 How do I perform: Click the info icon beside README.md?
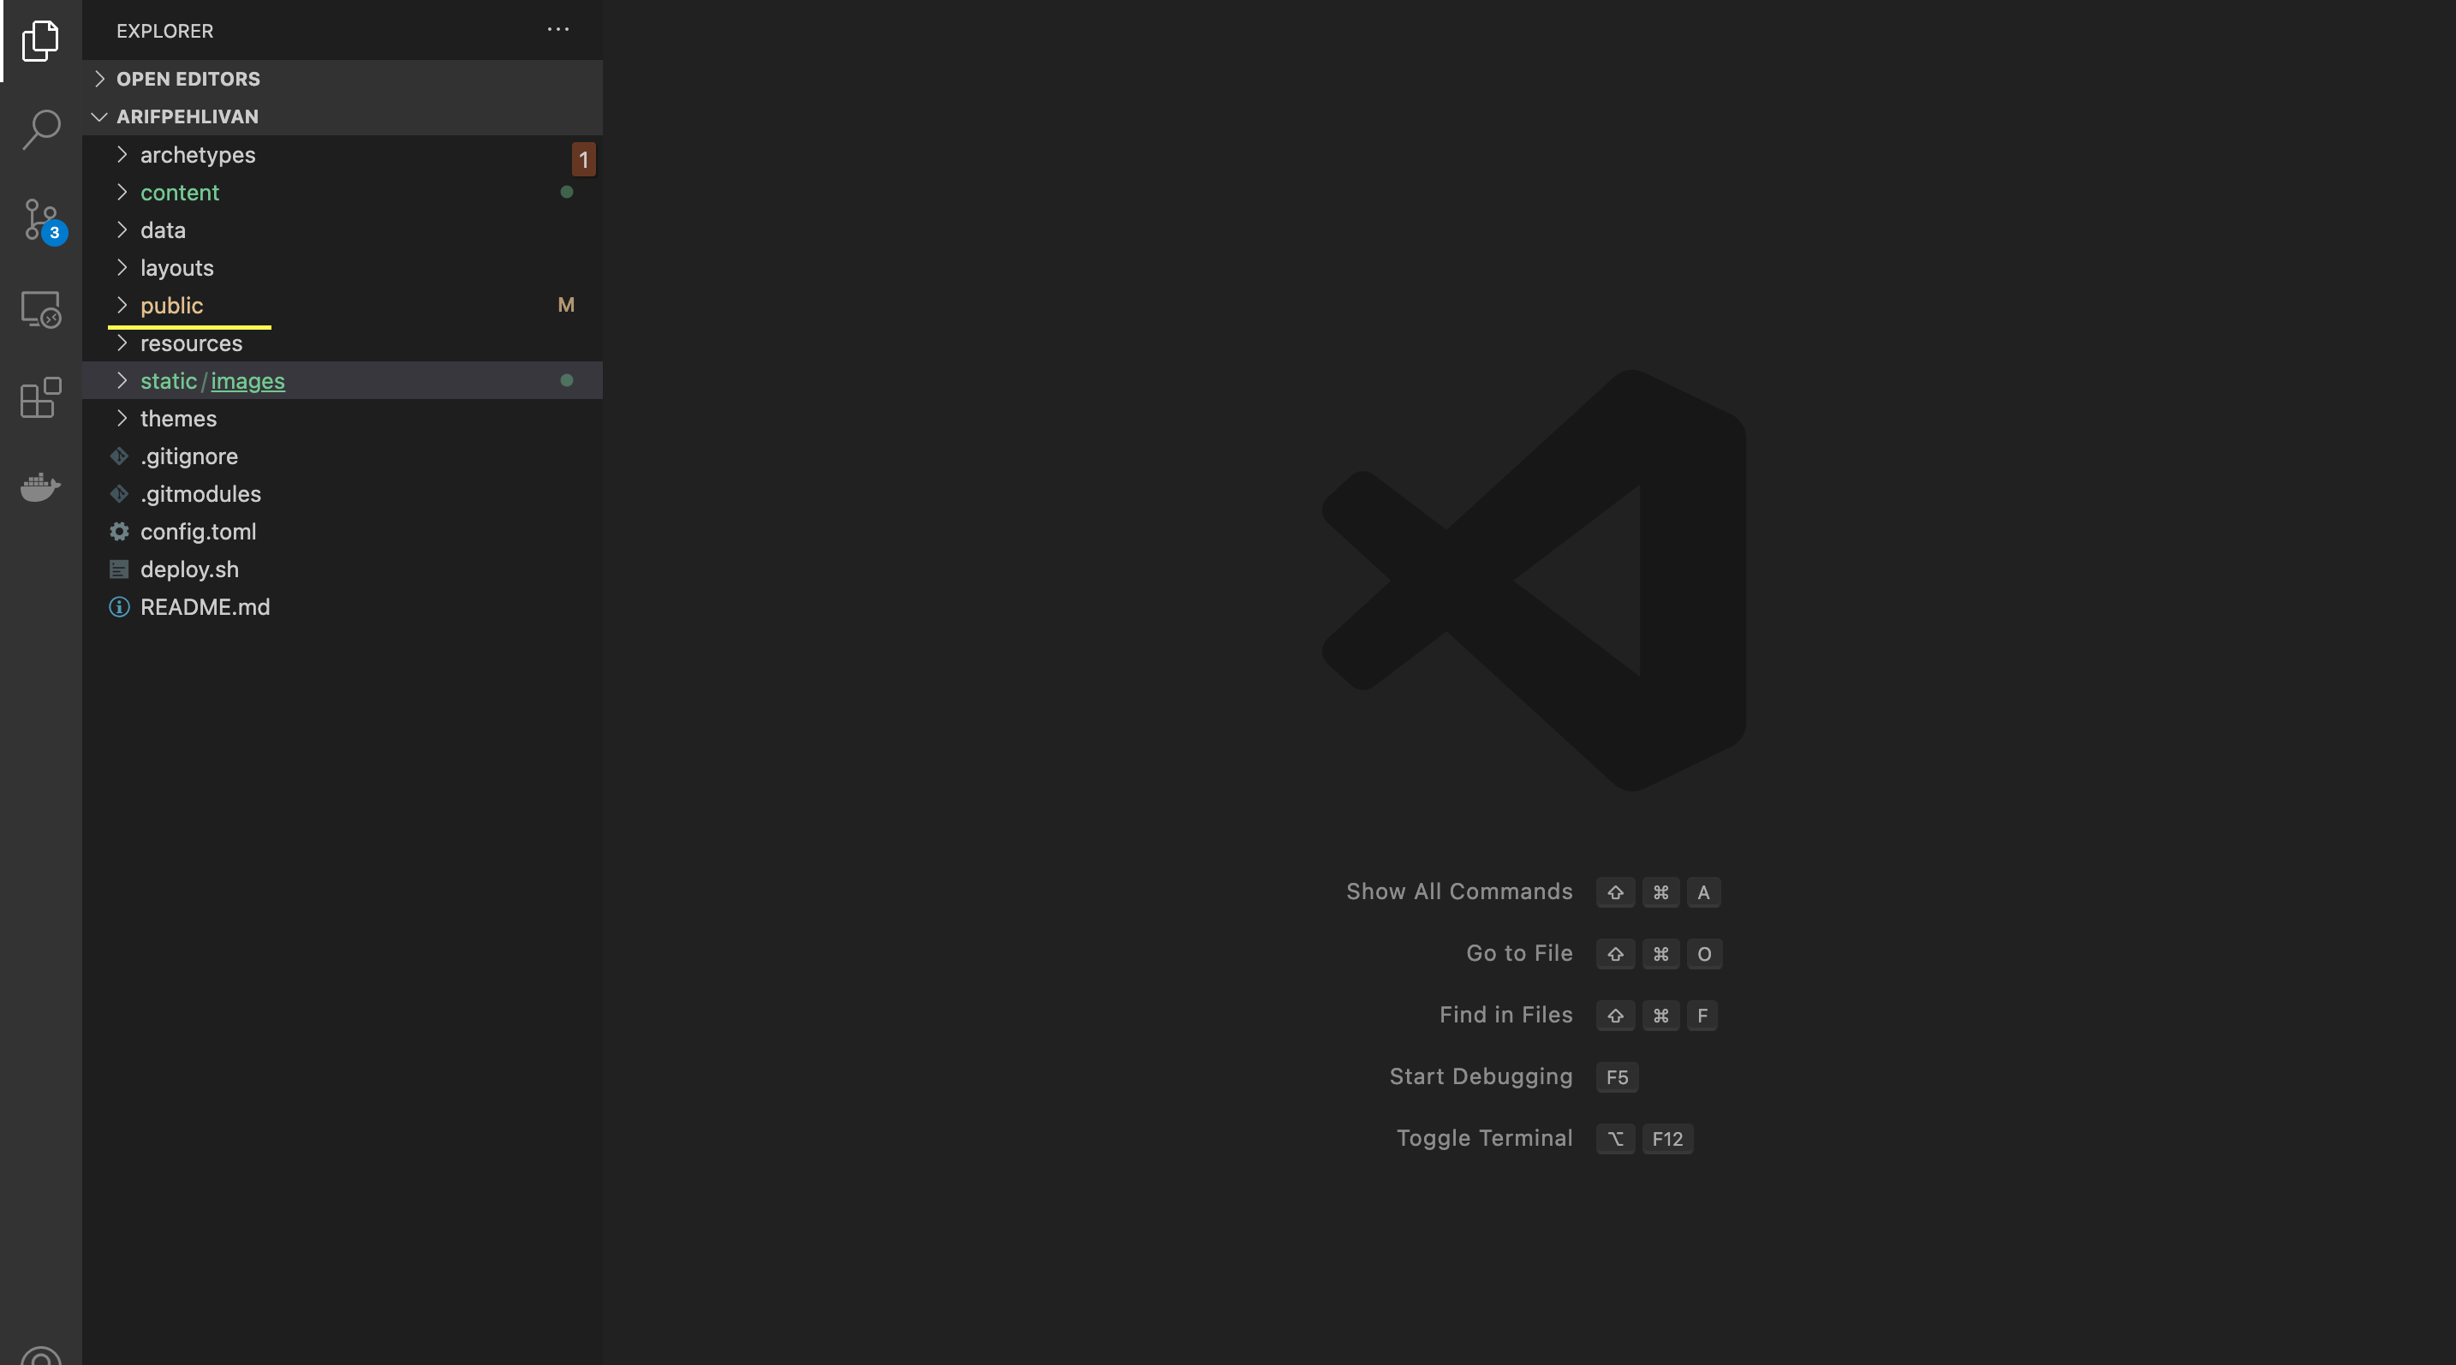(119, 607)
